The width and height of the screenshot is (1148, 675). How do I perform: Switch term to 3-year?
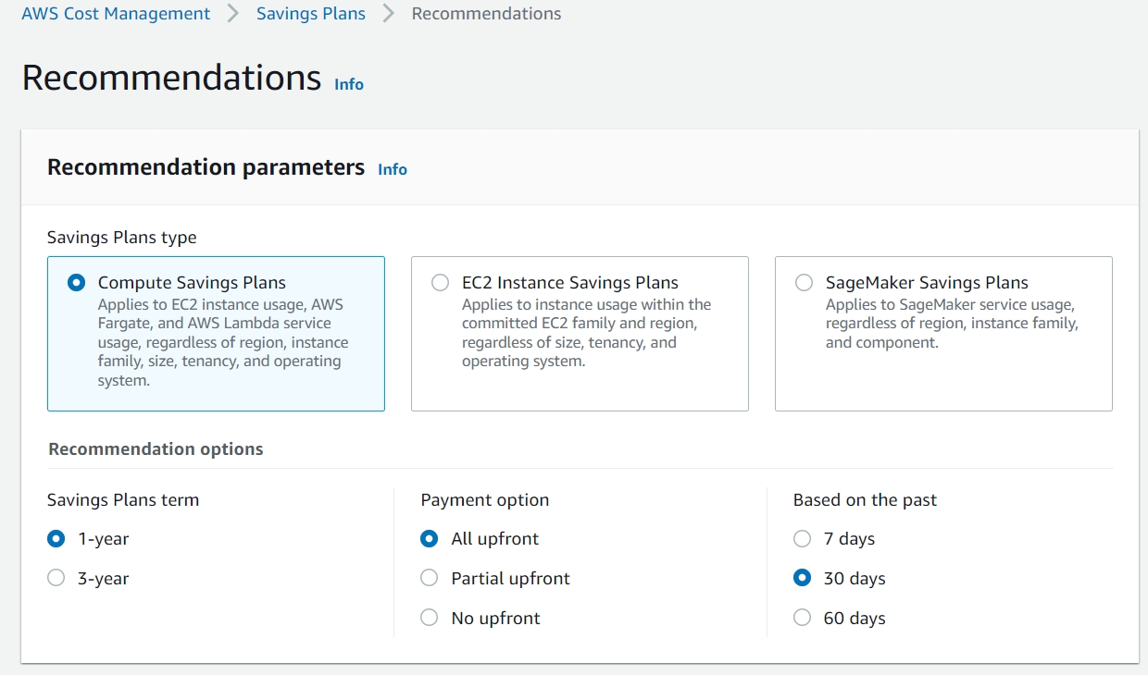(x=56, y=578)
